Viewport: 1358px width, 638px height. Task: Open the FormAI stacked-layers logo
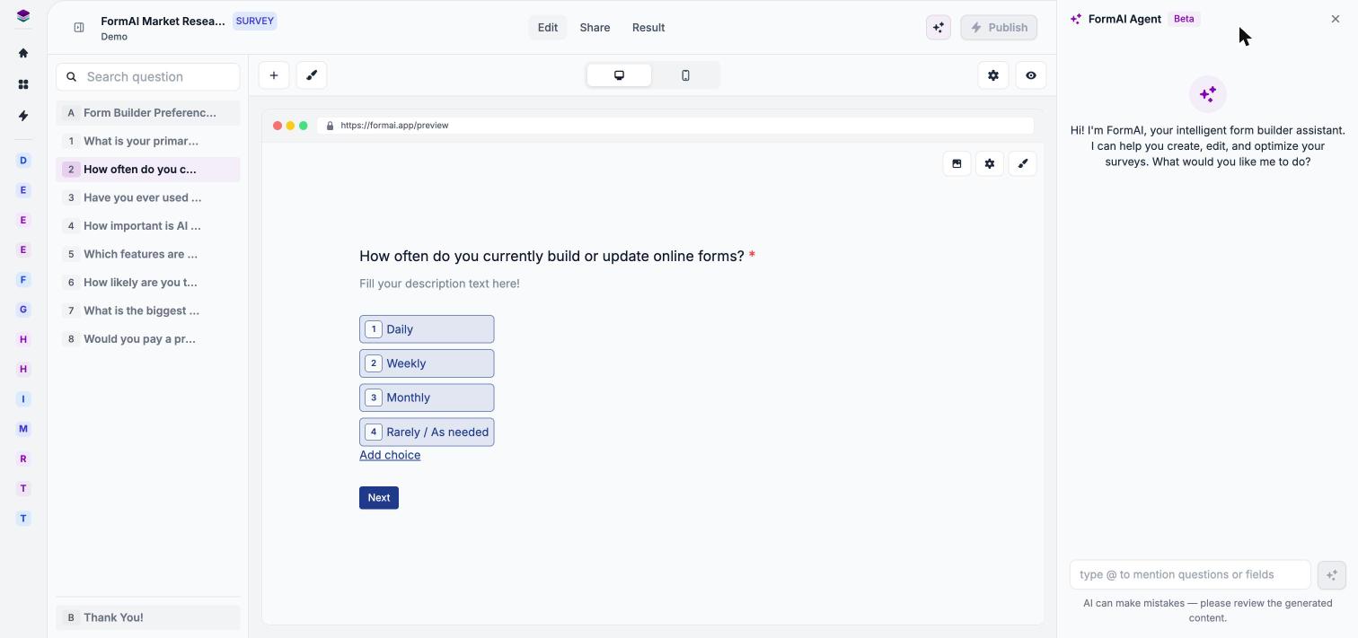(23, 15)
